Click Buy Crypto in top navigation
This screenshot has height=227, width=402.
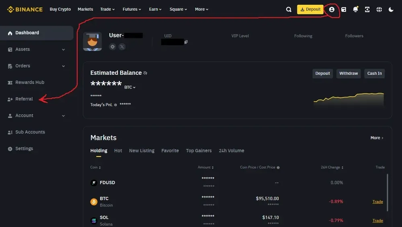click(x=60, y=9)
